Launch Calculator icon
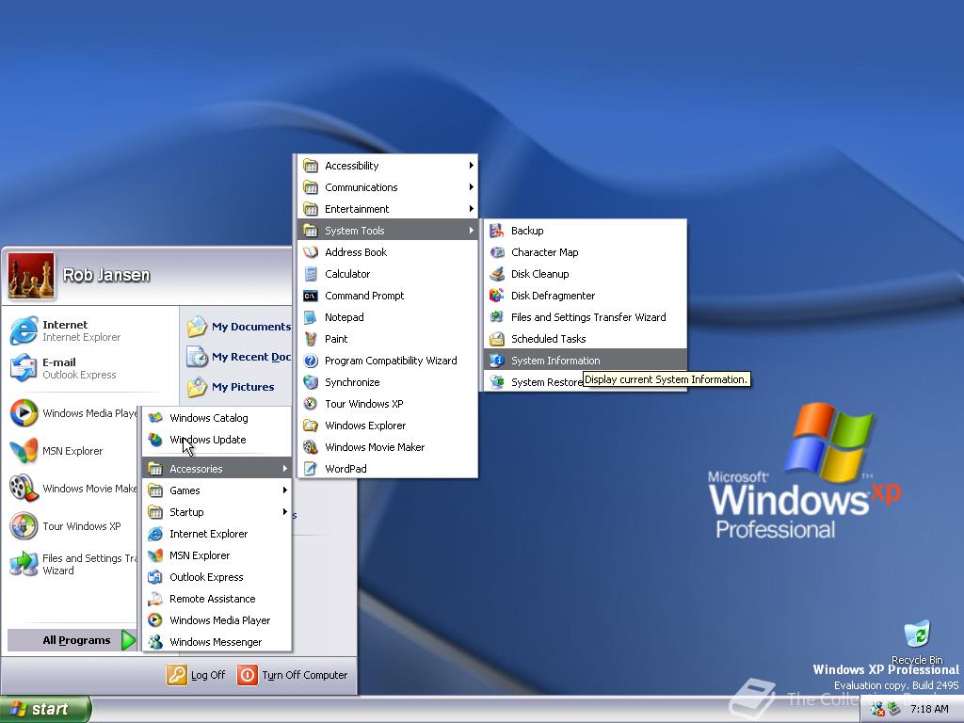Screen dimensions: 964x723 point(311,274)
